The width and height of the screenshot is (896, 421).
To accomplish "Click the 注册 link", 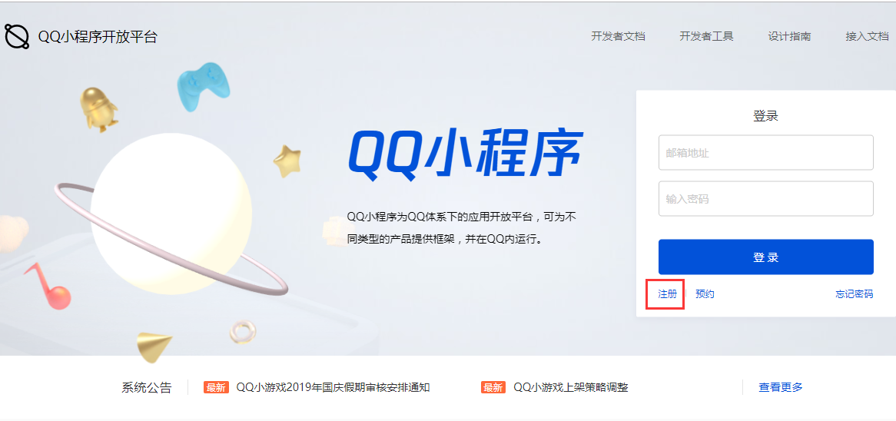I will [x=667, y=294].
